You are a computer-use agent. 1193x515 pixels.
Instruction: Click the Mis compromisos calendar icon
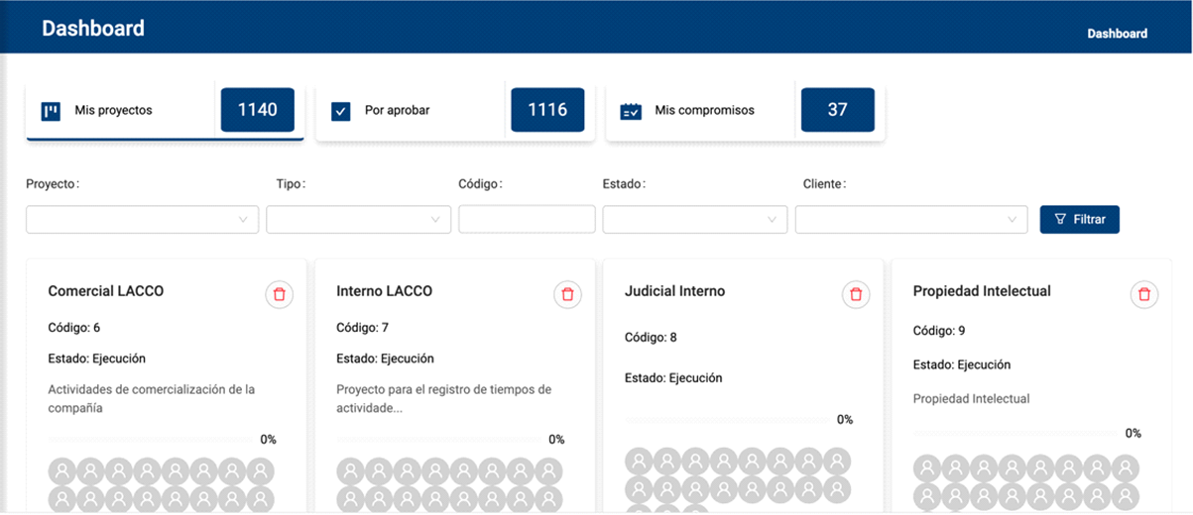(631, 111)
